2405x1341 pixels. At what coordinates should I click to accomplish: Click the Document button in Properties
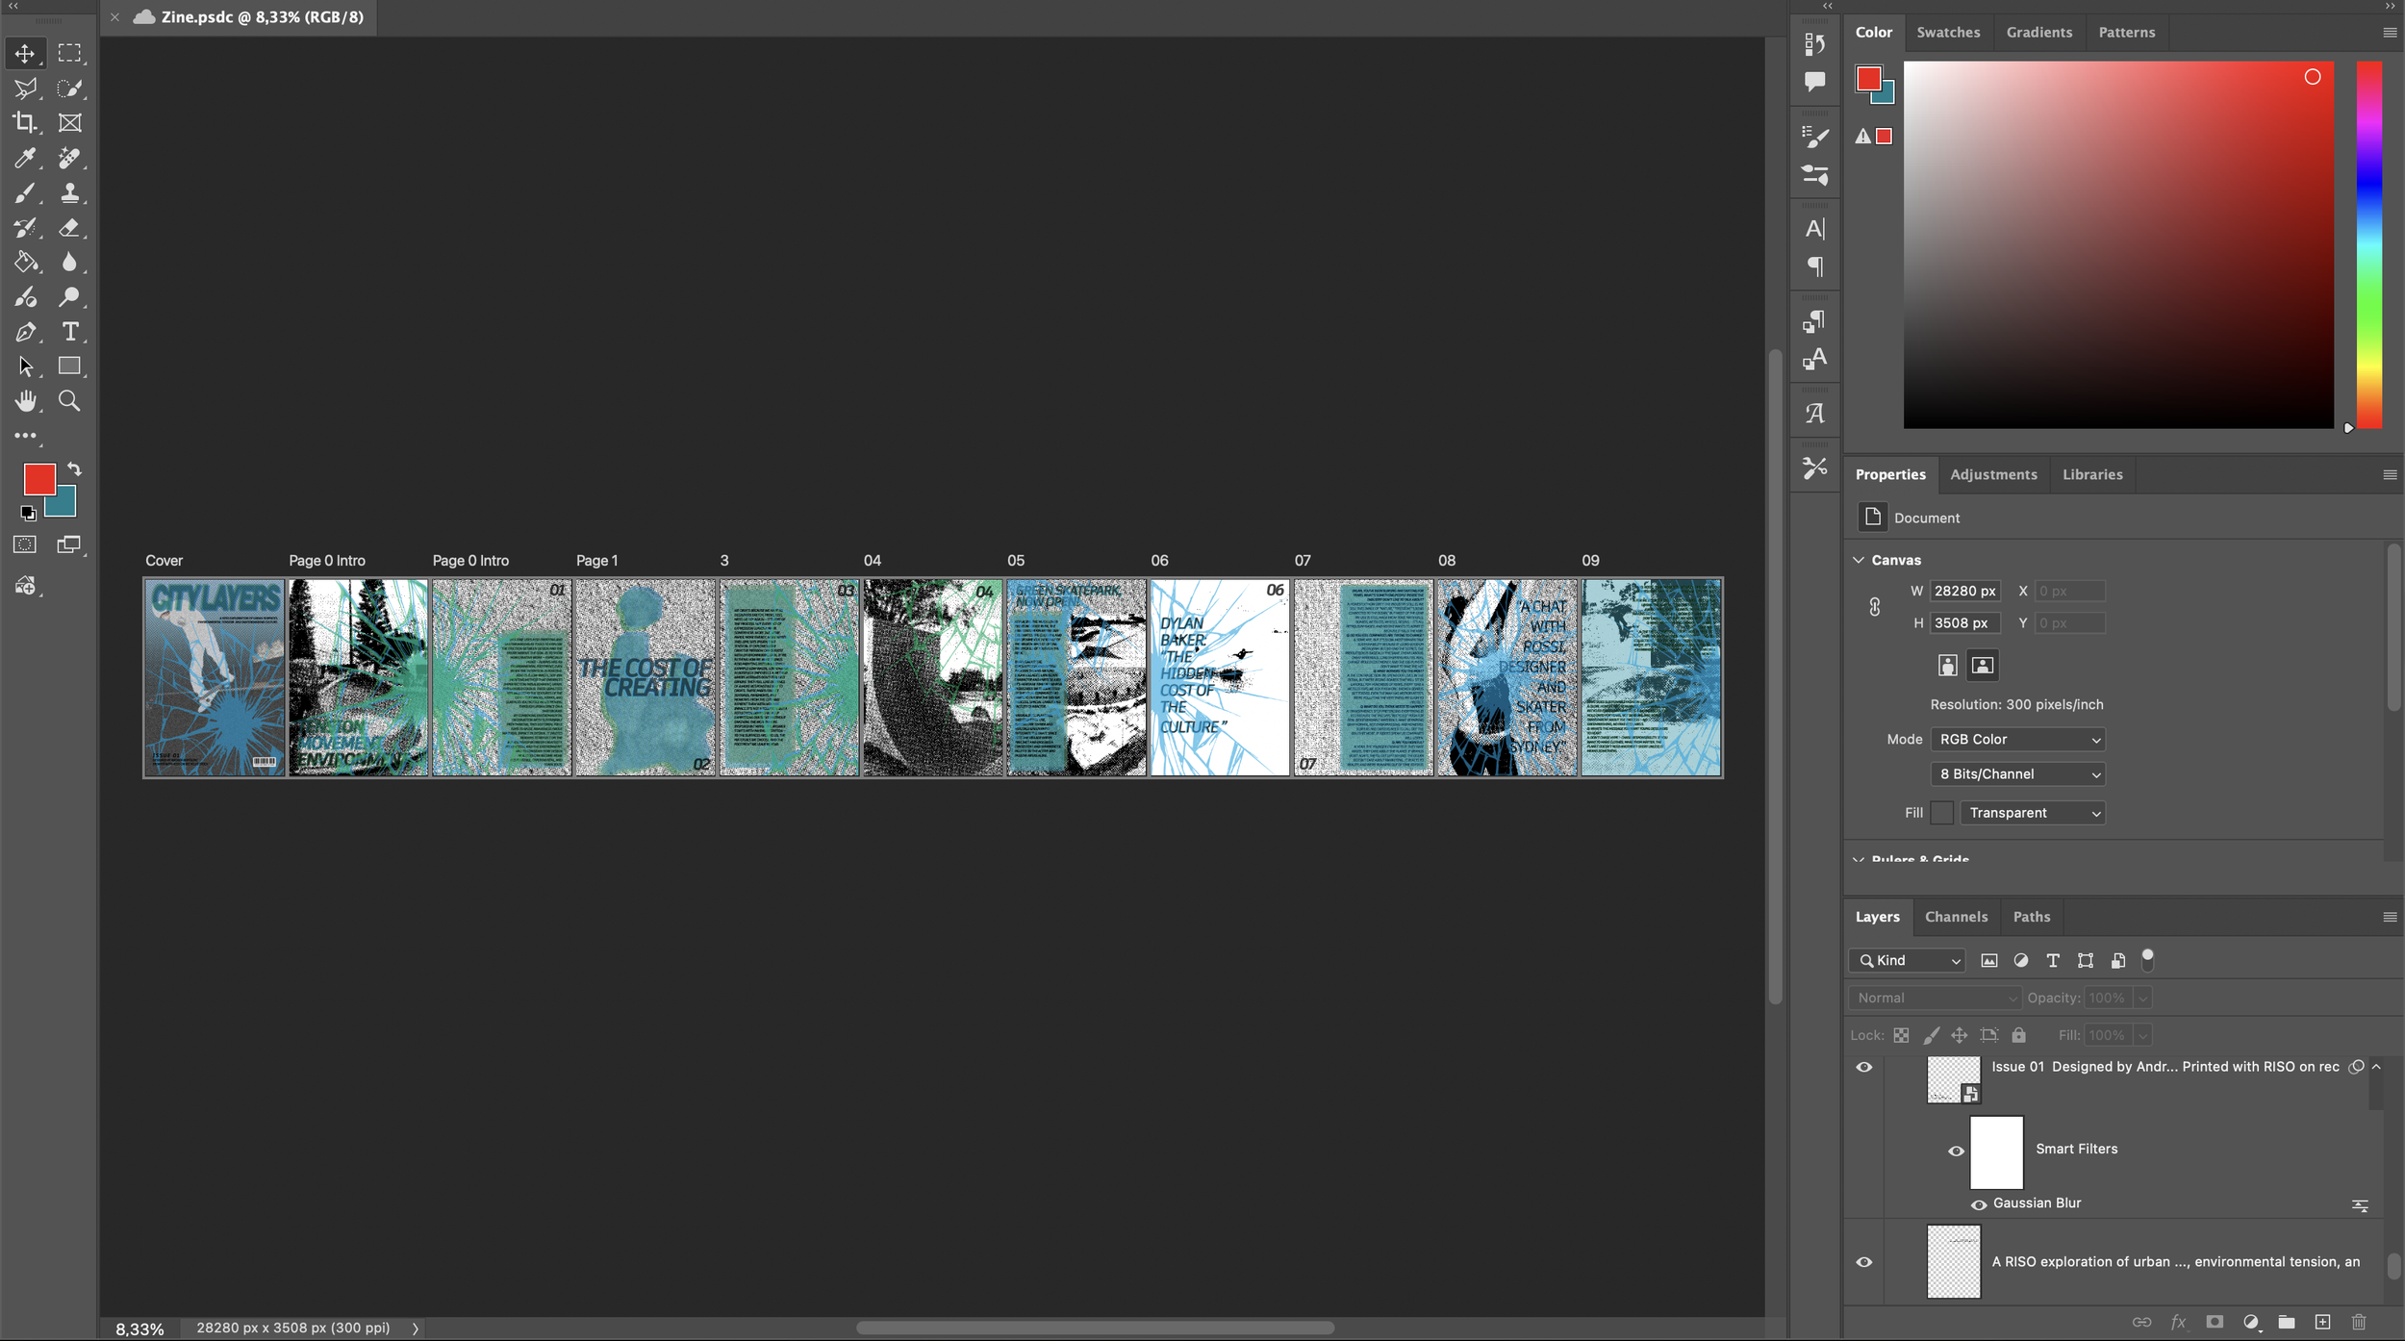(1872, 517)
